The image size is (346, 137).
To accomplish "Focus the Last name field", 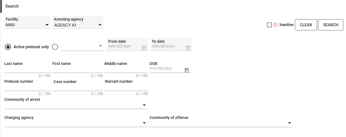I will 27,70.
